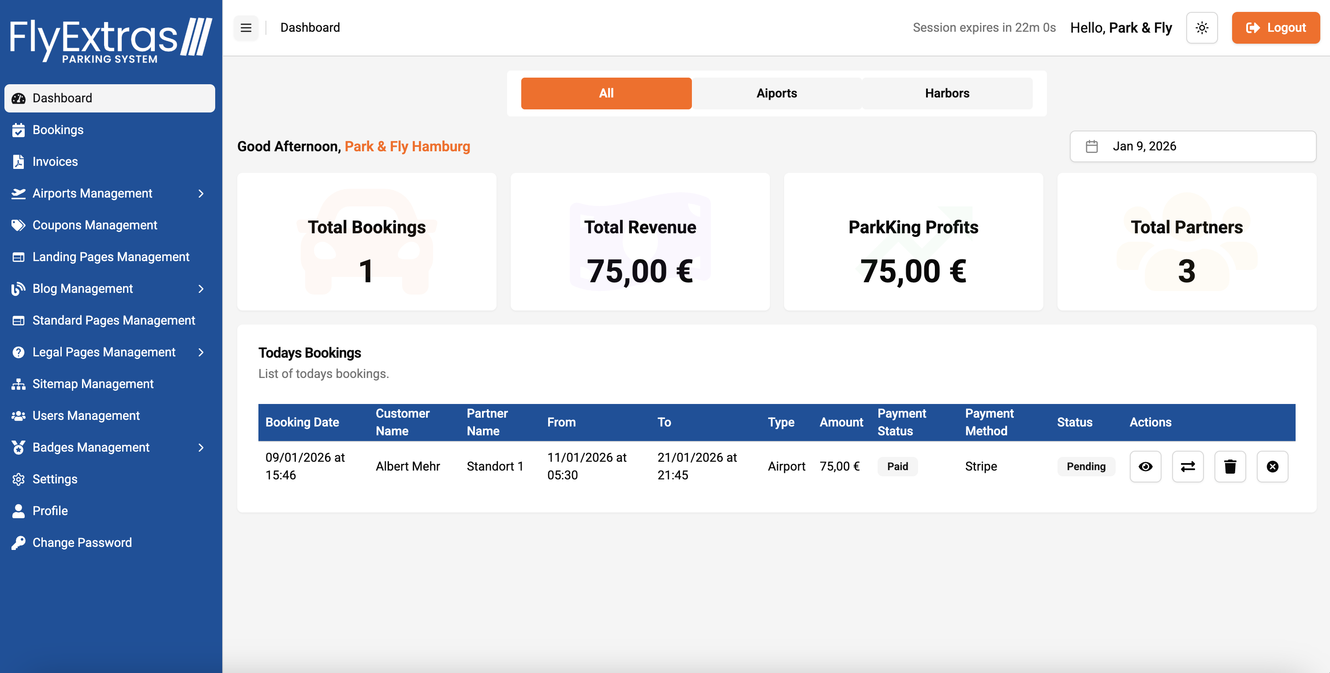The height and width of the screenshot is (673, 1330).
Task: Click the Pending status indicator
Action: pos(1086,467)
